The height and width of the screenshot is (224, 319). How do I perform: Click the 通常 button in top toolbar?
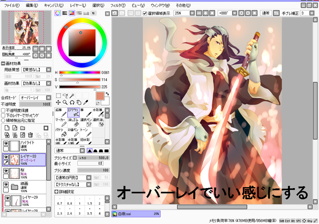click(265, 14)
